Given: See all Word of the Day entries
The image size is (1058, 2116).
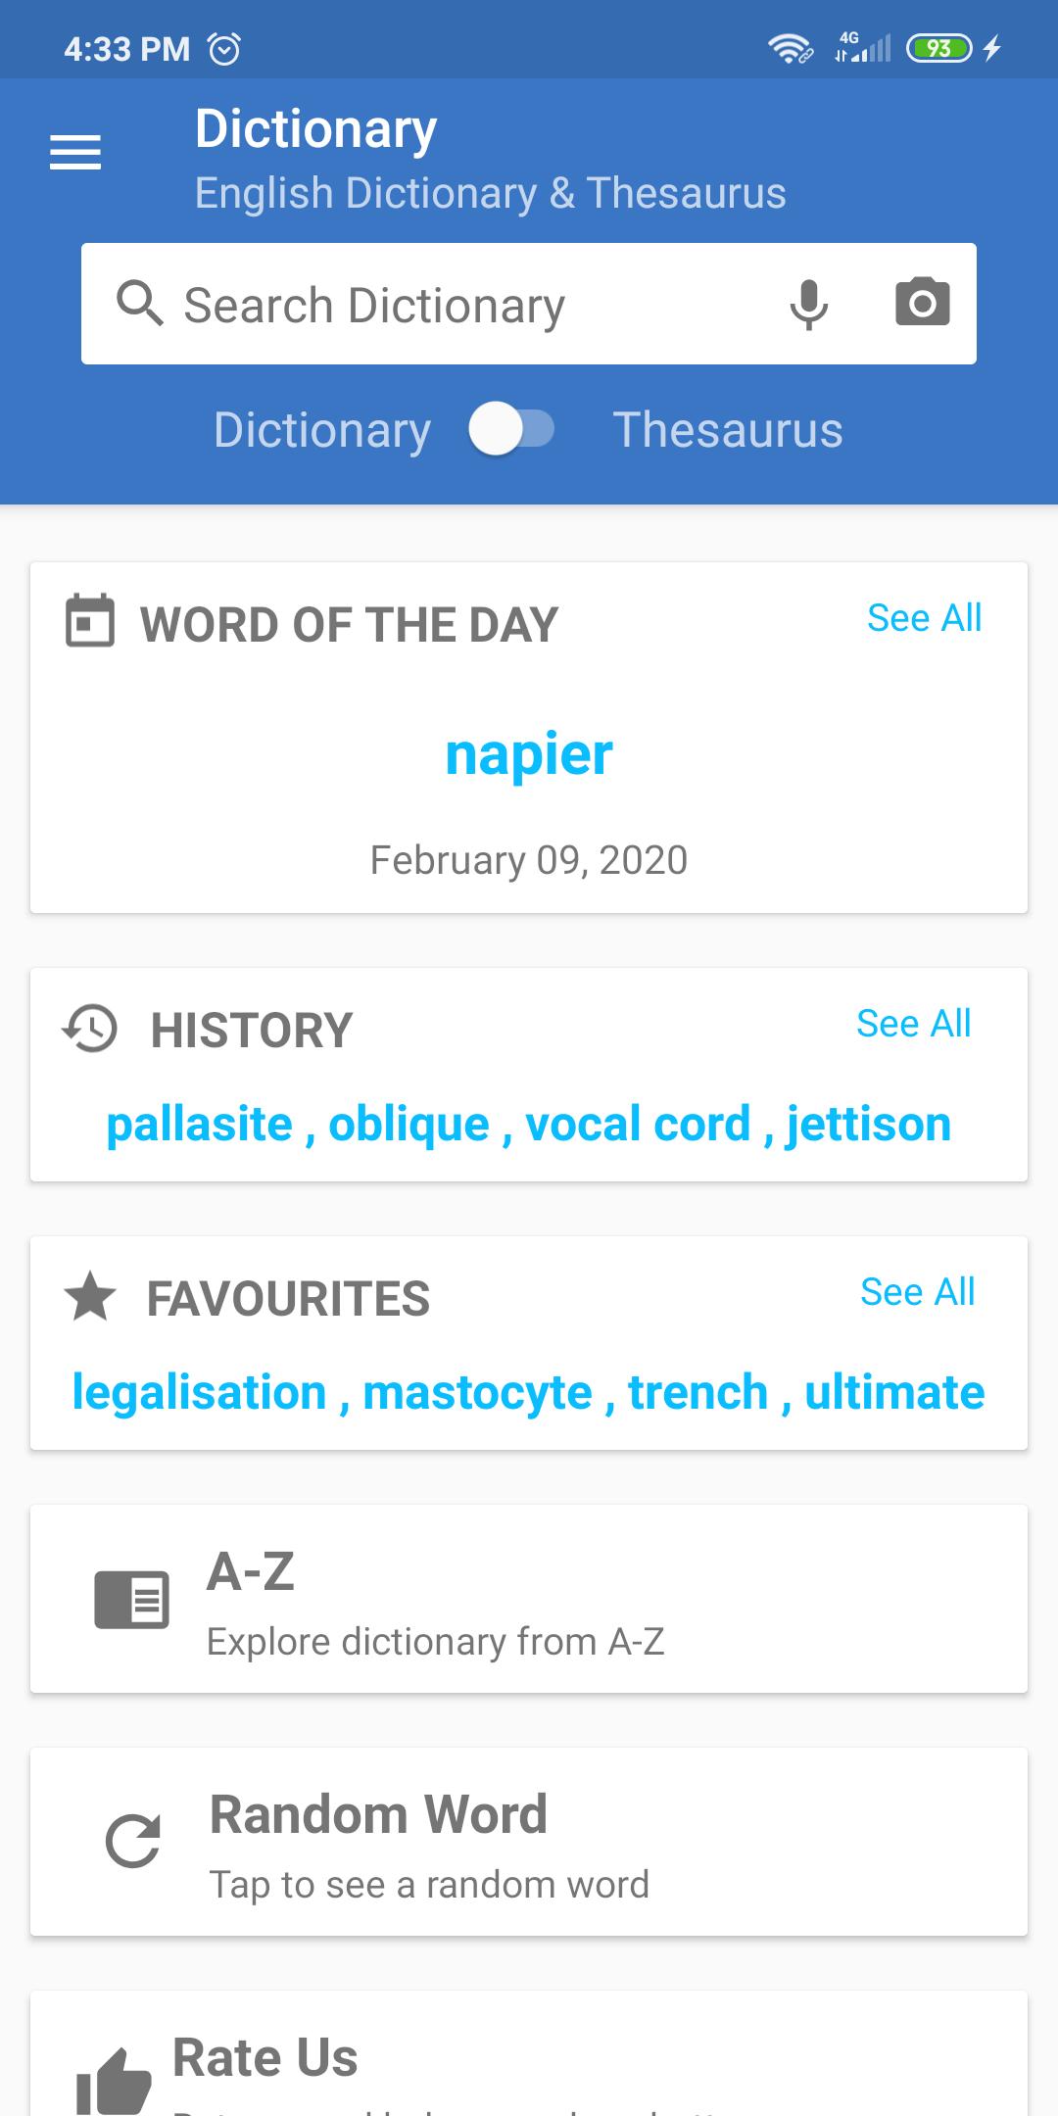Looking at the screenshot, I should pos(925,618).
